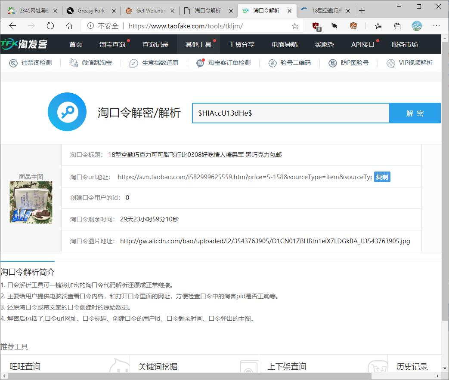
Task: Click the VIP视频解析 icon
Action: pos(391,63)
